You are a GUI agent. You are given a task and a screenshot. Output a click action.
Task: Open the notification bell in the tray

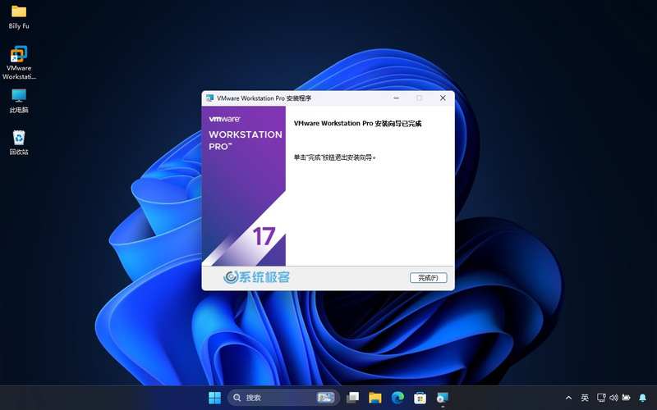click(643, 398)
